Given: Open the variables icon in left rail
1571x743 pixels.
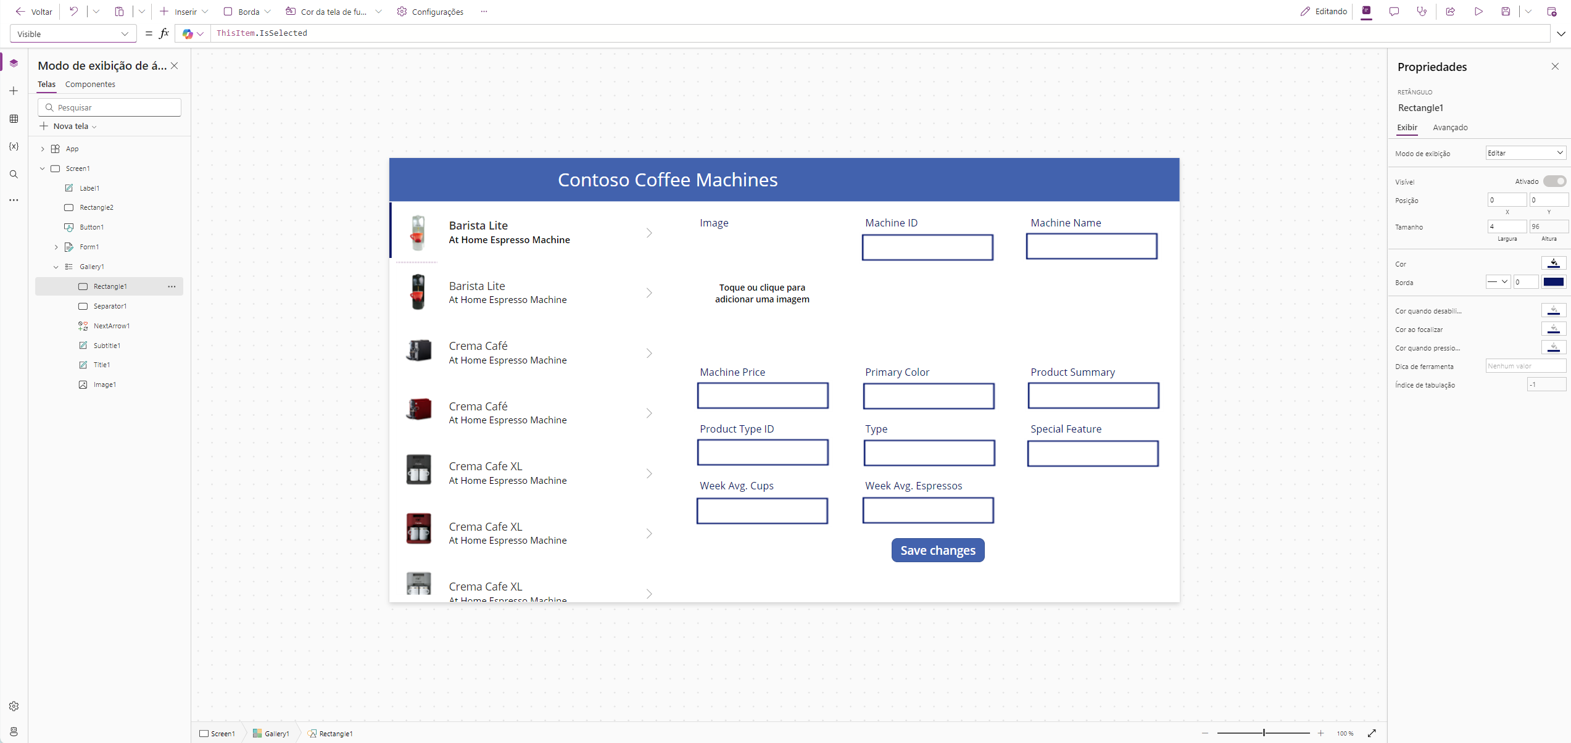Looking at the screenshot, I should click(x=14, y=146).
